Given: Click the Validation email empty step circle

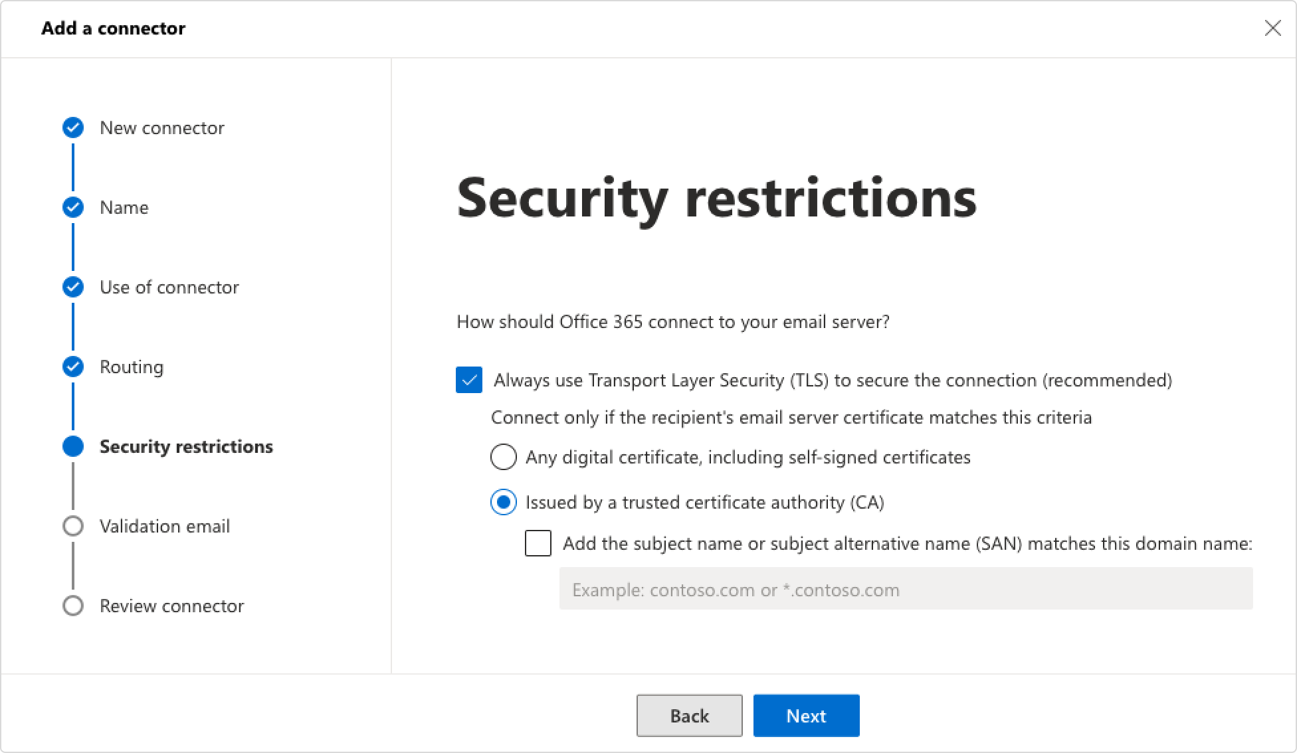Looking at the screenshot, I should click(73, 526).
